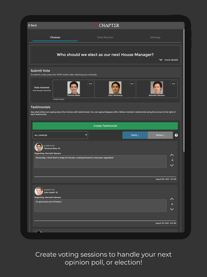Go back using the Back chevron
207x277 pixels.
33,26
